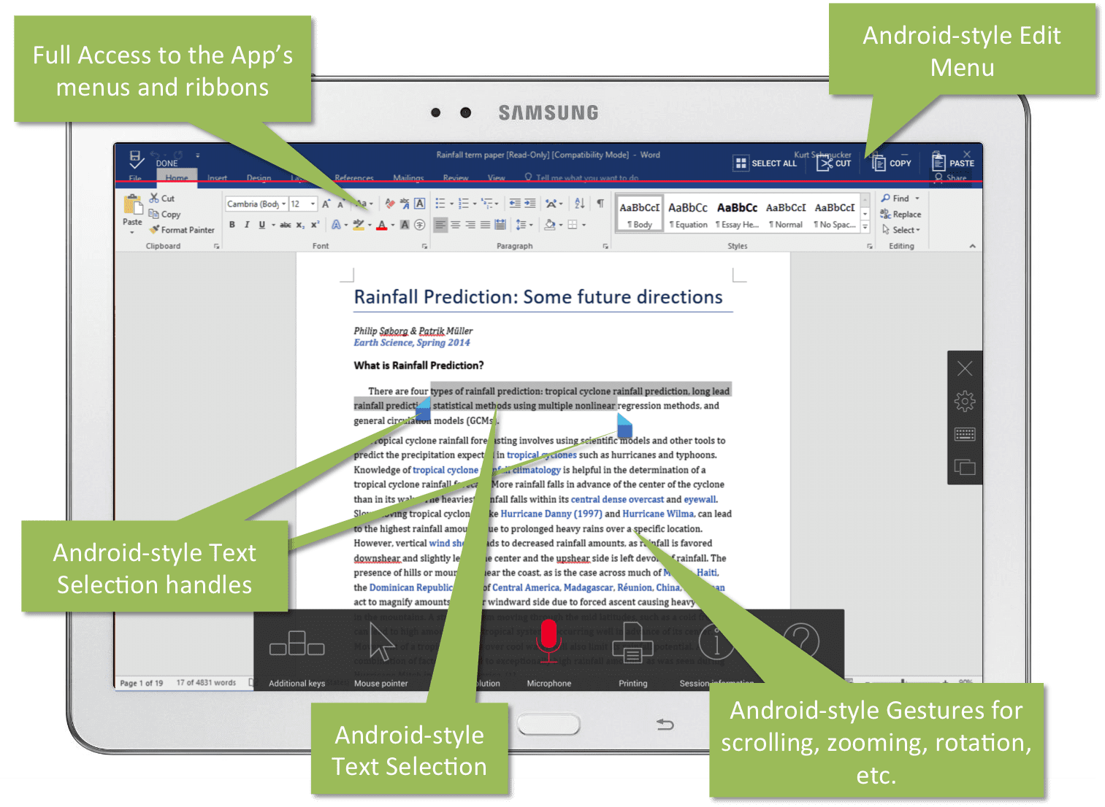This screenshot has width=1105, height=807.
Task: Click the Paste clipboard icon in ribbon
Action: pyautogui.click(x=132, y=204)
